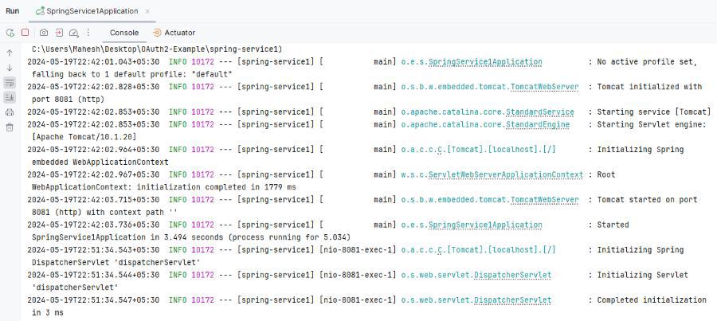Screen dimensions: 717x321
Task: Click timestamp 2024-05-19T22:42:02.828+05:30
Action: [93, 87]
